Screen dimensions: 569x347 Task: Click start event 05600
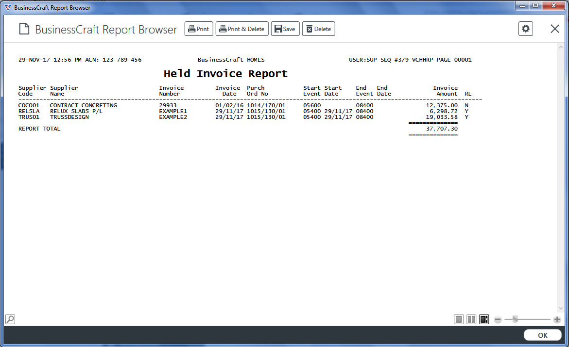pos(312,105)
